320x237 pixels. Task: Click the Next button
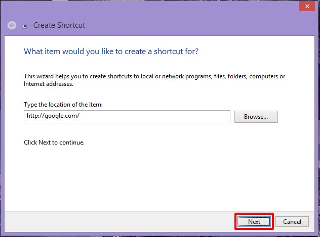click(254, 221)
